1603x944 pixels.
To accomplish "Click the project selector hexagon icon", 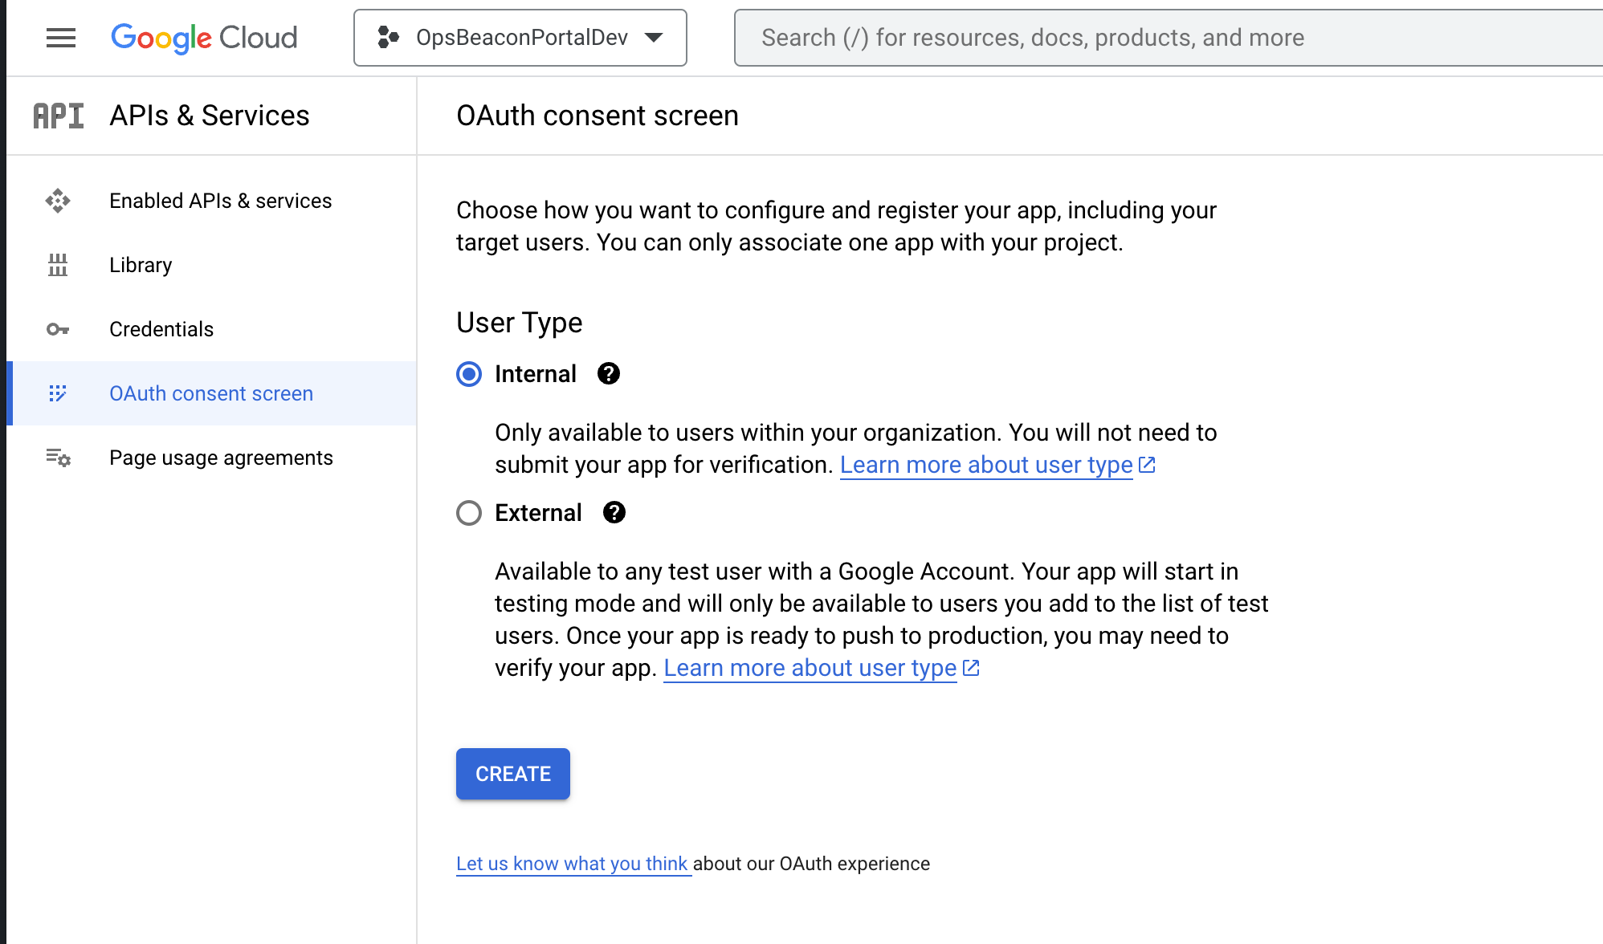I will coord(389,38).
